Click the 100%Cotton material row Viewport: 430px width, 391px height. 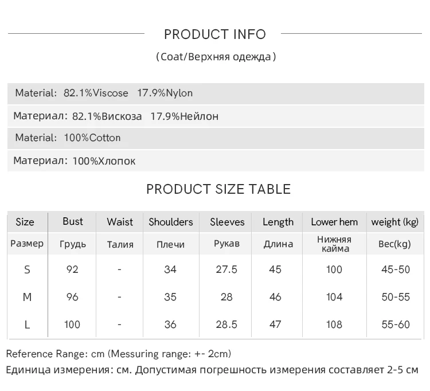pos(216,138)
